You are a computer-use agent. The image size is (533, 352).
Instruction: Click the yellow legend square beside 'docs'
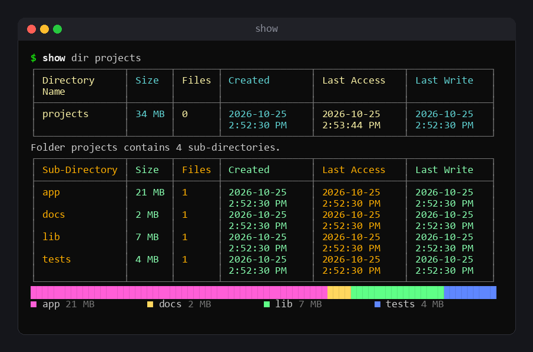(x=150, y=304)
